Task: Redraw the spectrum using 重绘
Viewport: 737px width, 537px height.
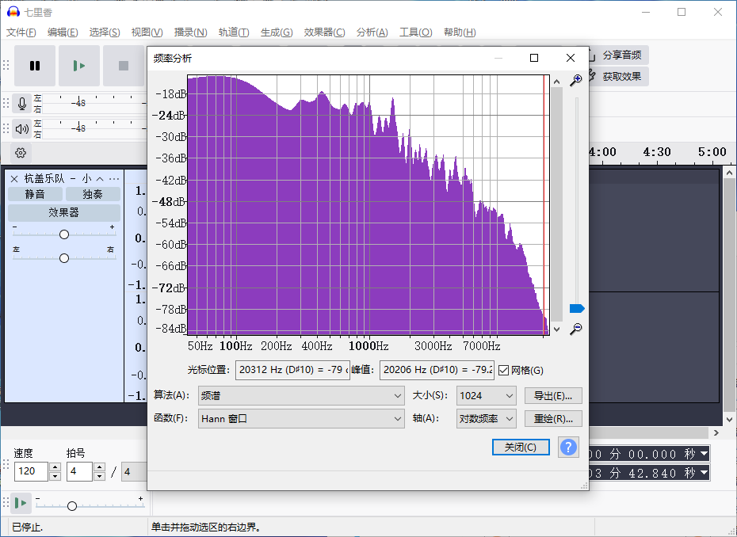Action: (x=553, y=418)
